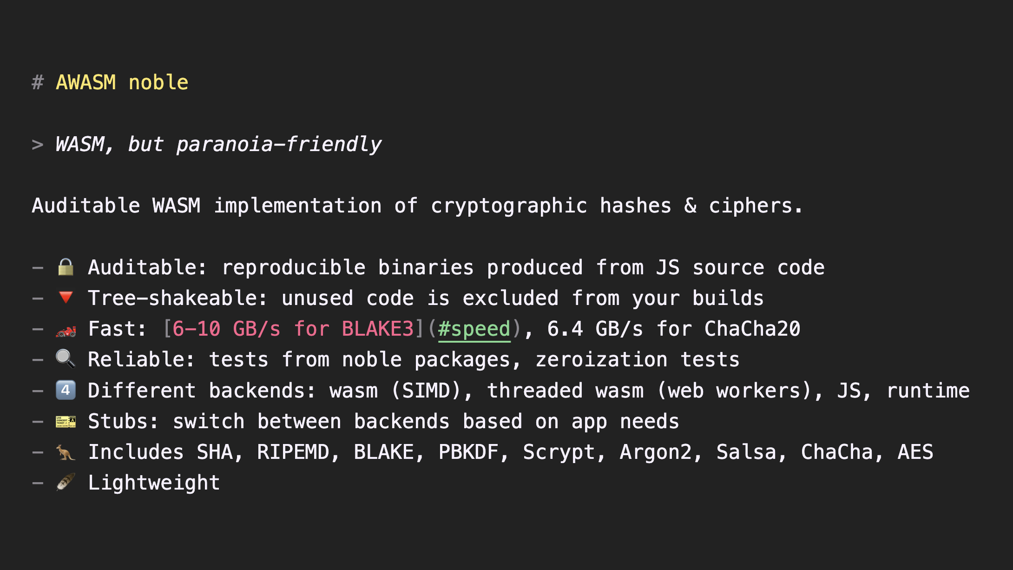Click the "ChaCha20" text on the Fast line

pos(752,329)
